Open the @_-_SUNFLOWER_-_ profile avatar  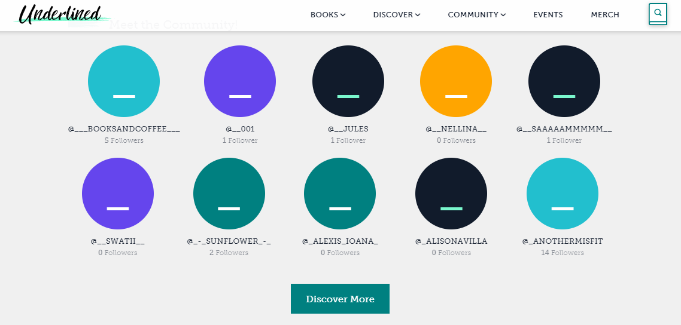tap(229, 193)
